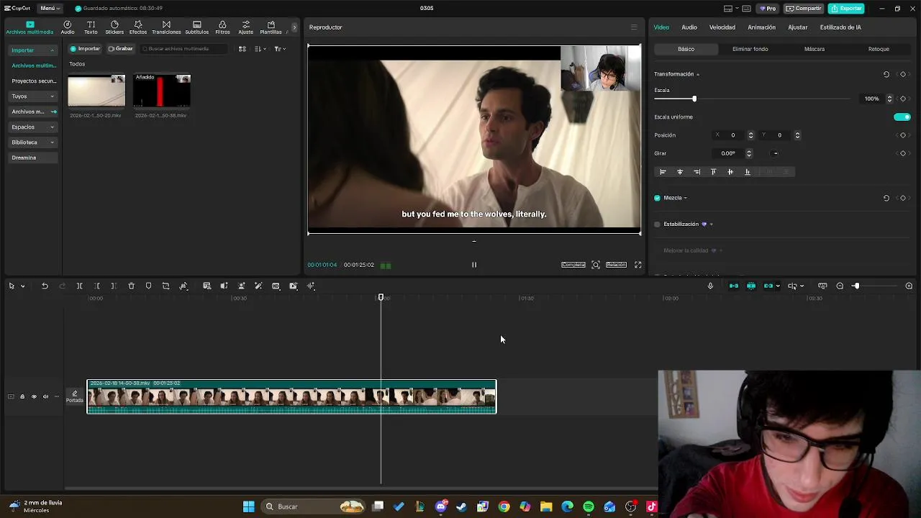
Task: Switch to the Velocidad tab
Action: pos(722,27)
